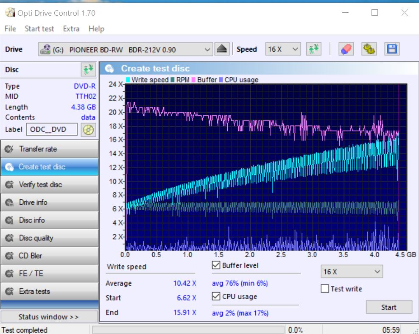Click the Status window button

(49, 317)
